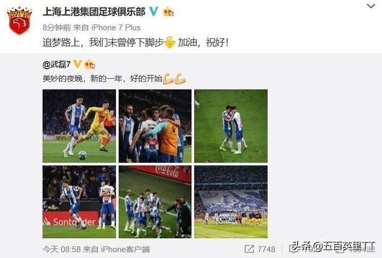
Task: Open photo of team hugging orange bib player
Action: coord(155,126)
